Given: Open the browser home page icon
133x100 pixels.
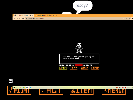Looking at the screenshot, I should click(23, 19).
